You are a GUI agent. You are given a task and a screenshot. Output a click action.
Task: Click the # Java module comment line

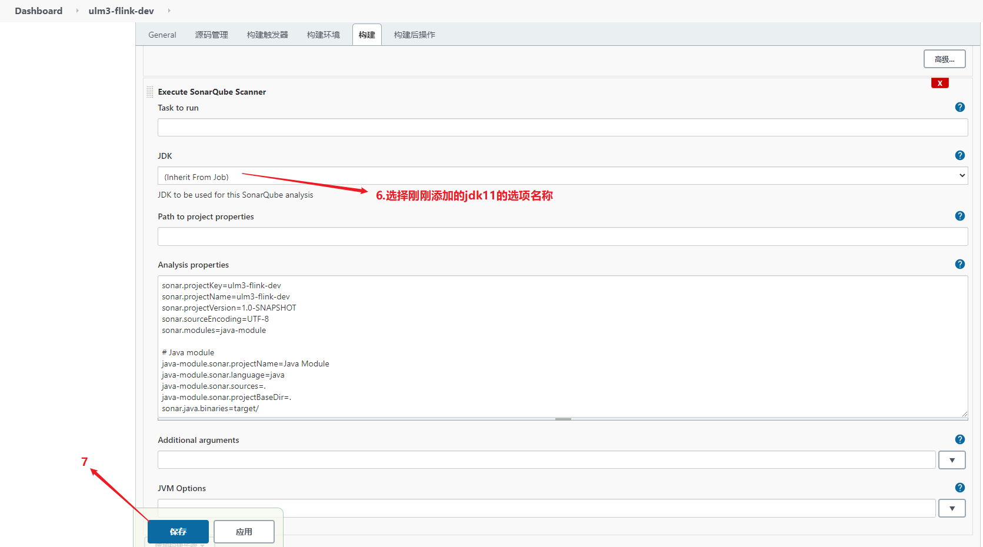pos(188,352)
